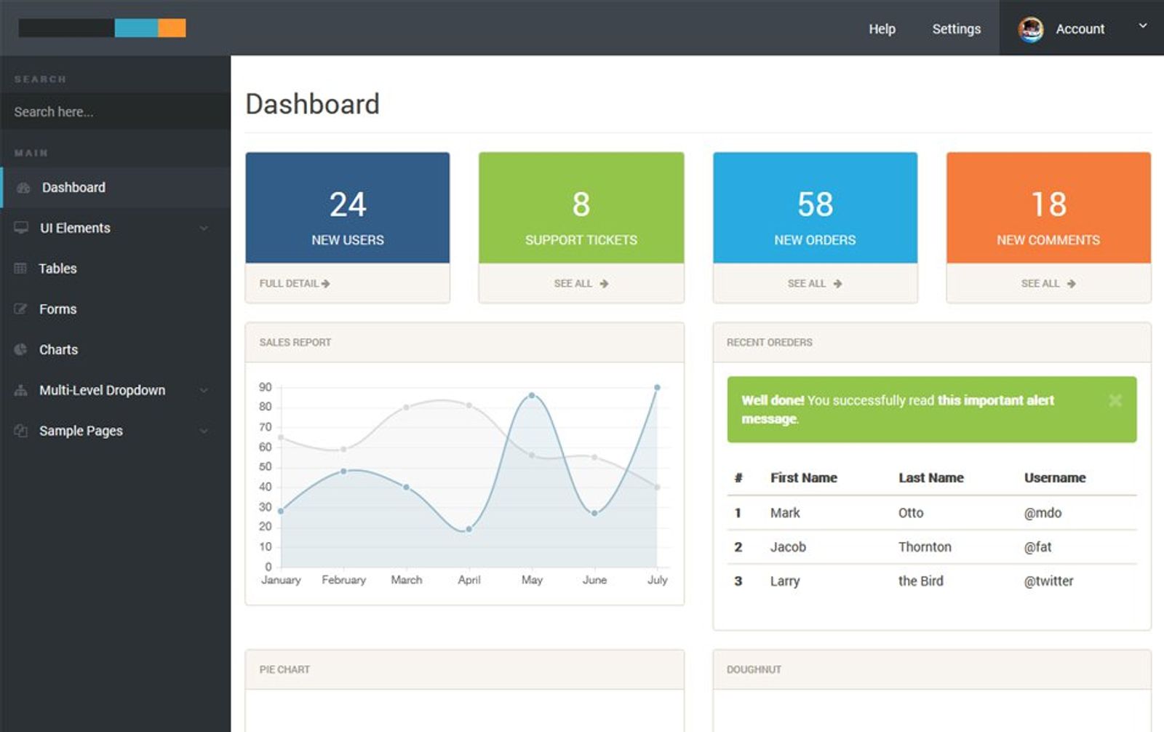1164x732 pixels.
Task: Expand the Sample Pages chevron
Action: [x=204, y=431]
